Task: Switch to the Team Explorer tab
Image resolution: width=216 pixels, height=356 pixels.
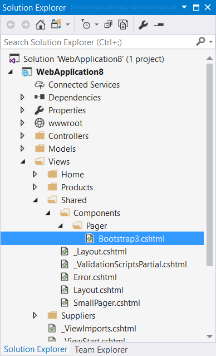Action: pyautogui.click(x=101, y=350)
